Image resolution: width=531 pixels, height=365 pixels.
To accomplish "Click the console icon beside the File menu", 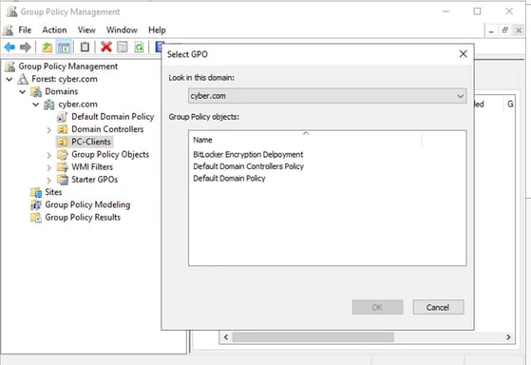I will coord(9,30).
